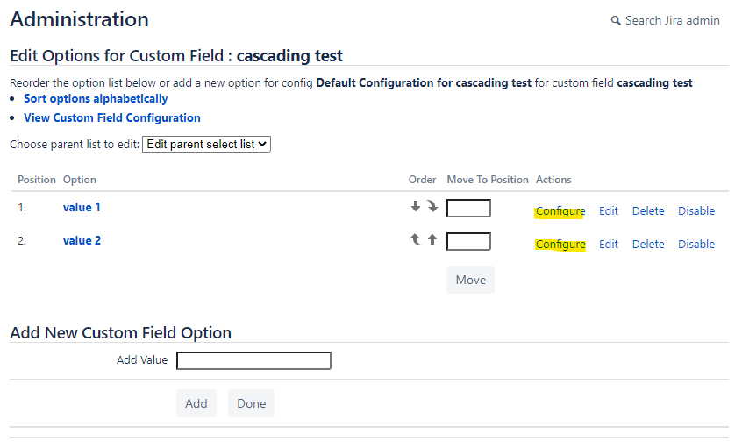Open the value 2 option link
The width and height of the screenshot is (742, 448).
[x=82, y=240]
